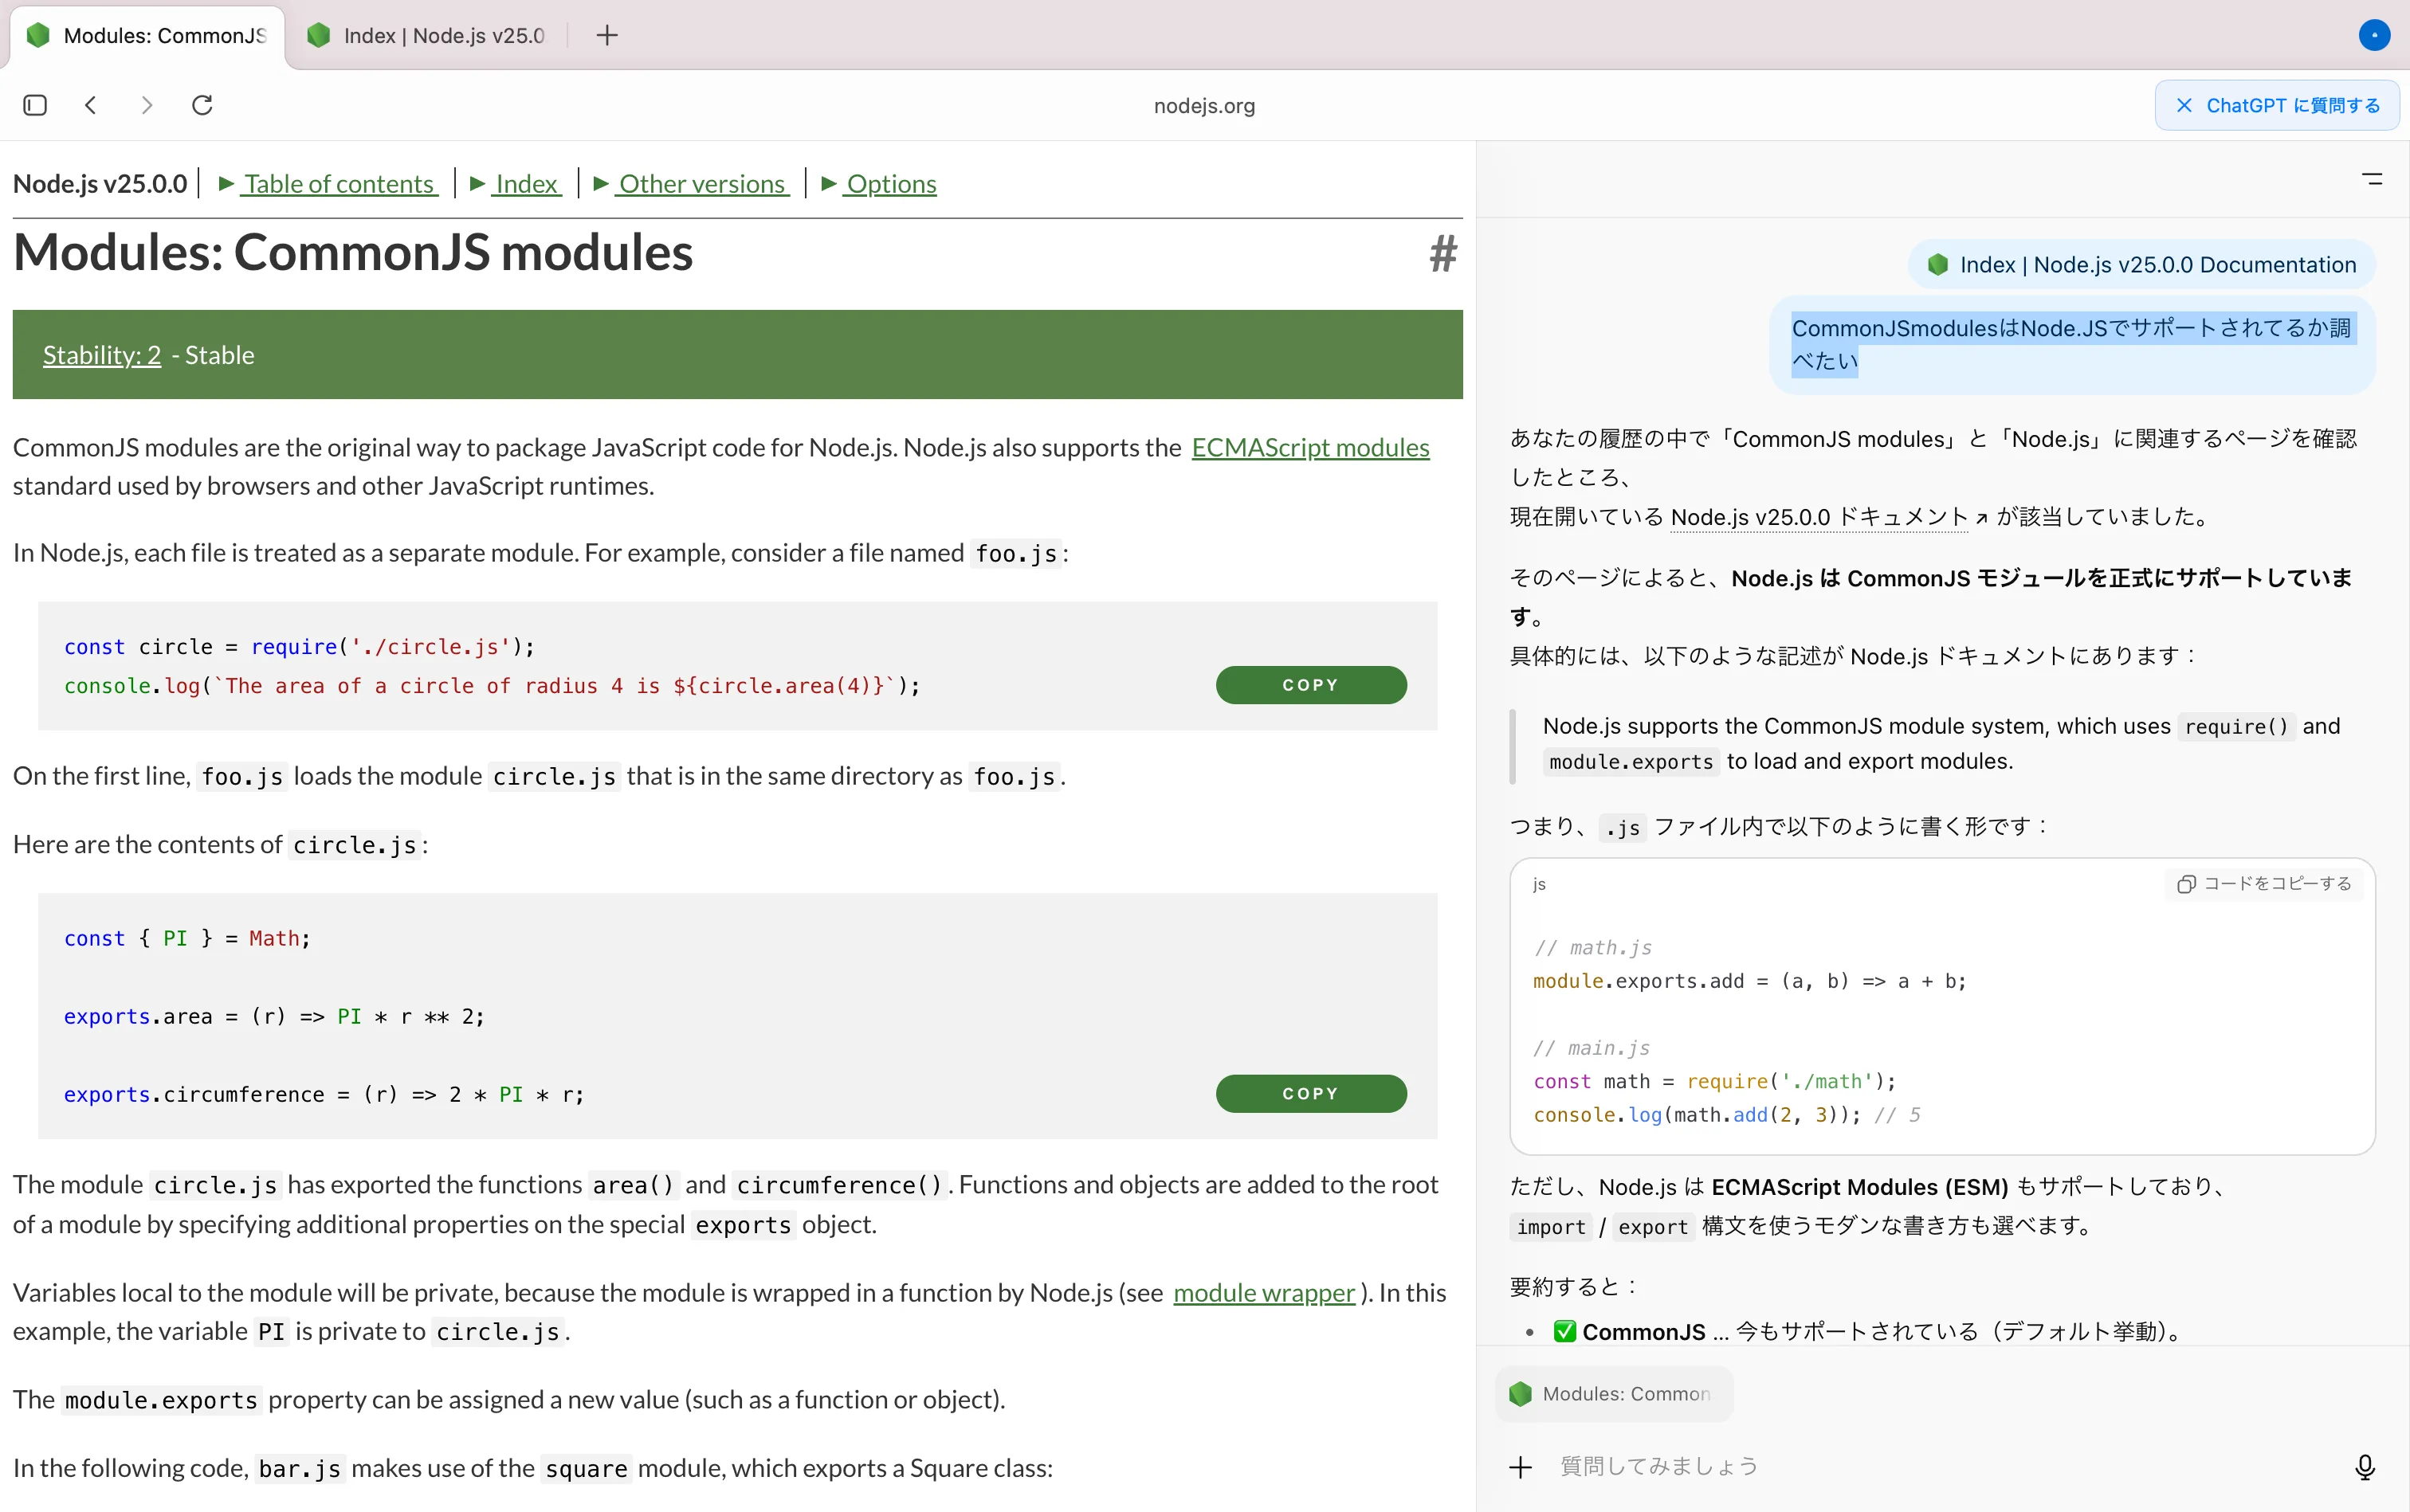The image size is (2410, 1512).
Task: Click the forward navigation arrow
Action: [x=146, y=105]
